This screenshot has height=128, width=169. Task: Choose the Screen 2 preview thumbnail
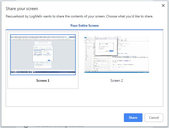(117, 54)
